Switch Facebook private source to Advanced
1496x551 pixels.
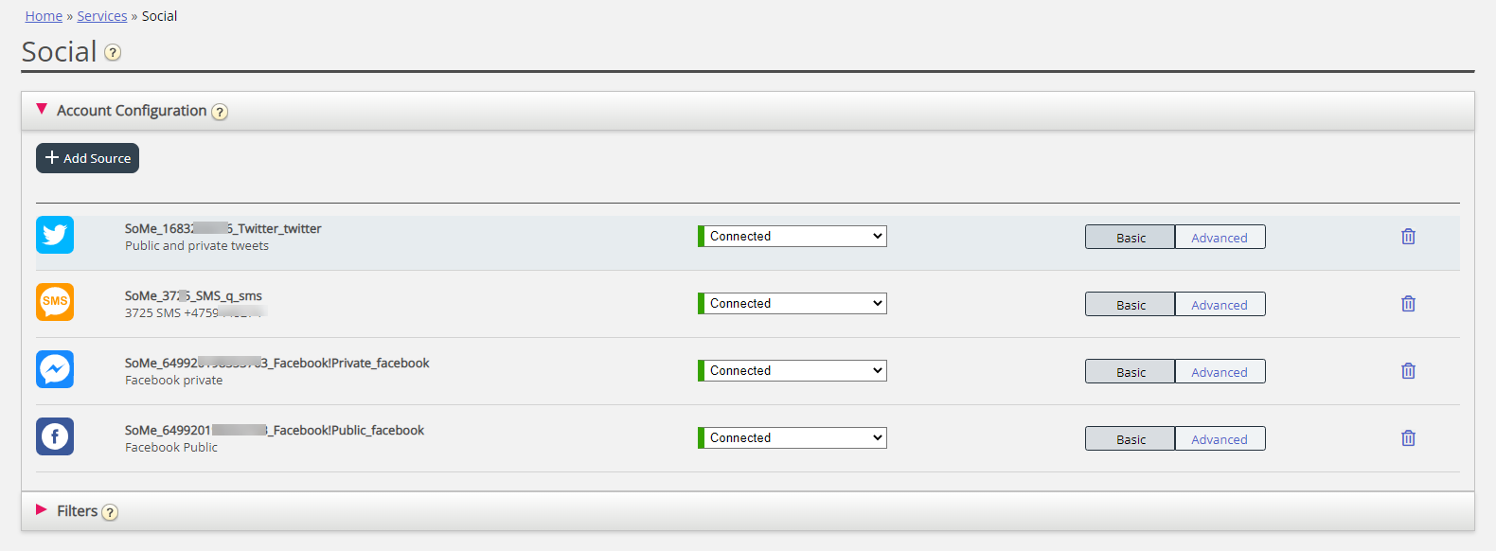(1219, 372)
